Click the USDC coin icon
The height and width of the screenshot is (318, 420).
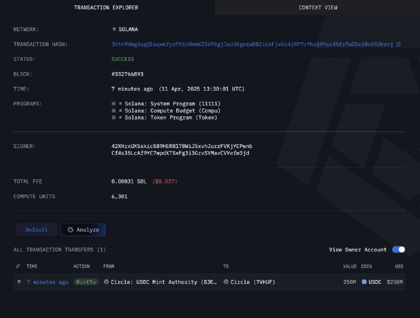tap(364, 282)
